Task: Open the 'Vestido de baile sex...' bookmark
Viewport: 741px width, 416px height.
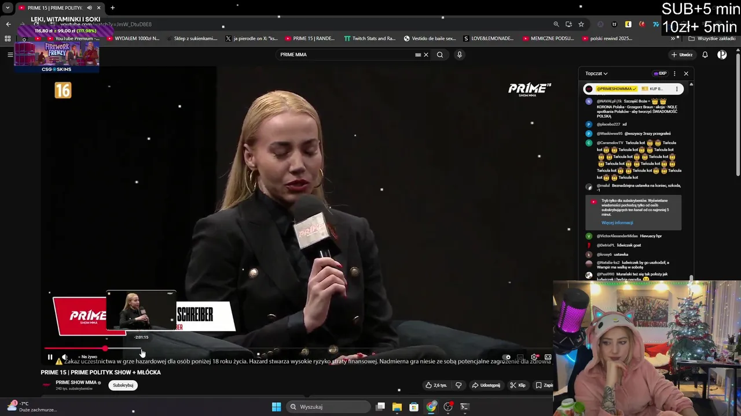Action: (430, 39)
